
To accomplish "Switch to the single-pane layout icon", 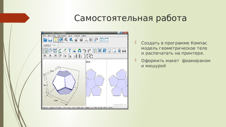I will point(107,40).
